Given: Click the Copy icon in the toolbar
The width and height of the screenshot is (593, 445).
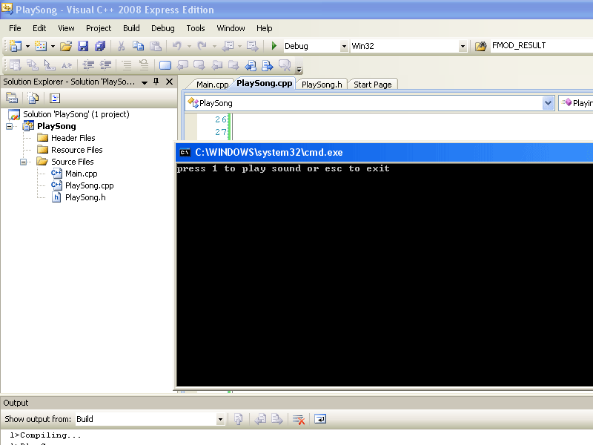Looking at the screenshot, I should click(x=138, y=46).
